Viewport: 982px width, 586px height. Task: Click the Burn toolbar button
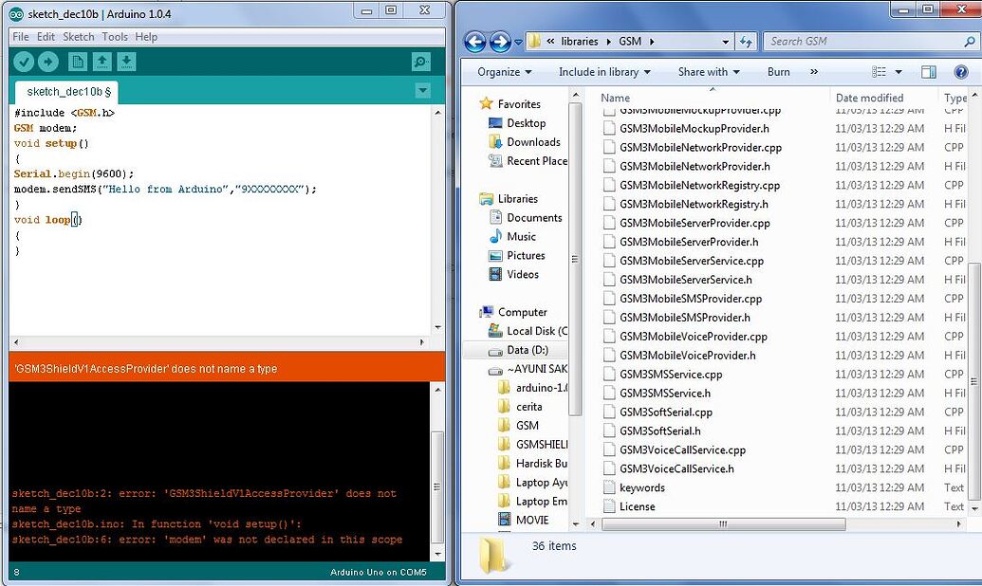tap(778, 71)
